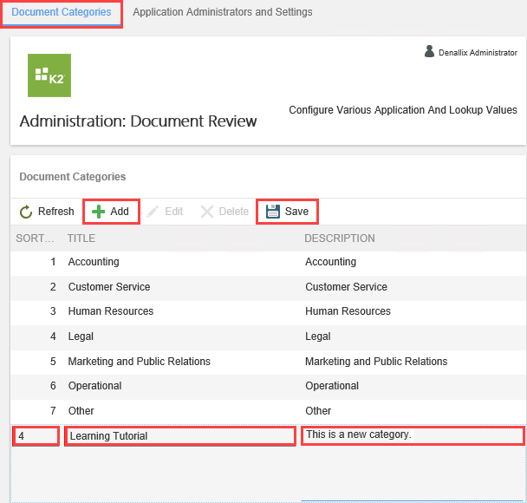Switch to Document Categories tab
This screenshot has width=527, height=503.
(x=61, y=13)
